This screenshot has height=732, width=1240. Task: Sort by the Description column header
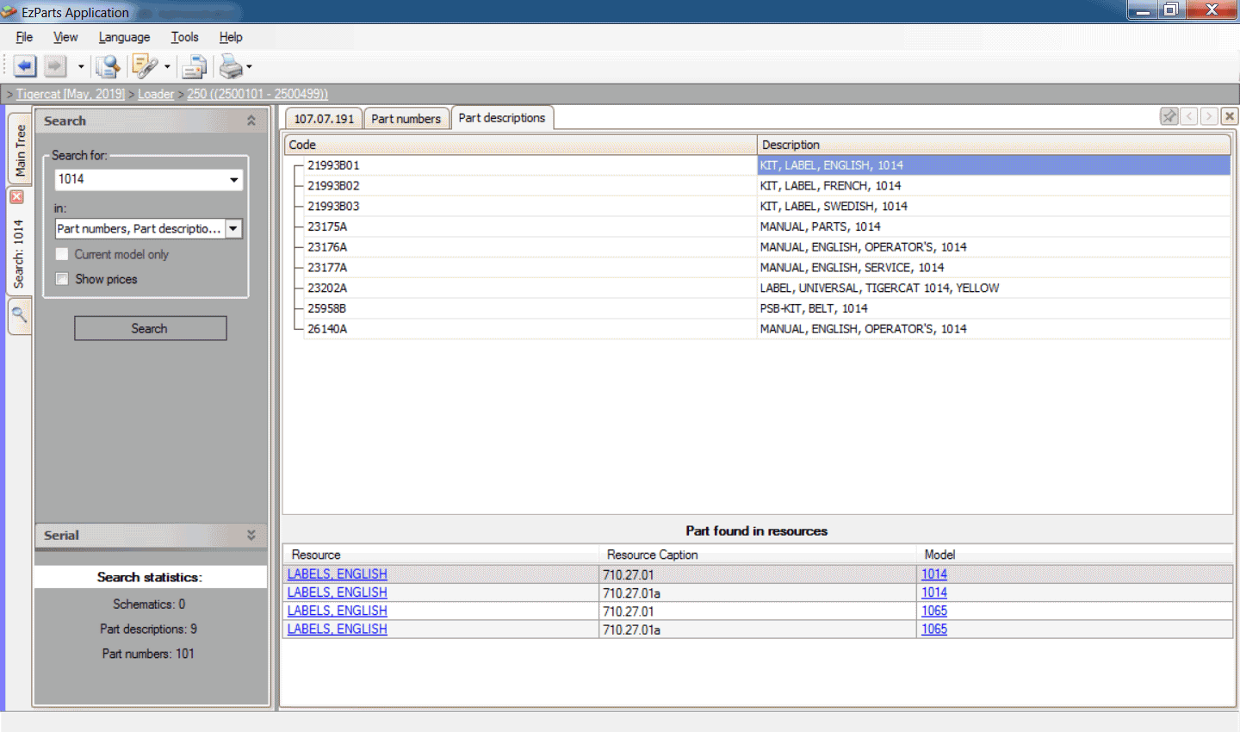point(994,145)
